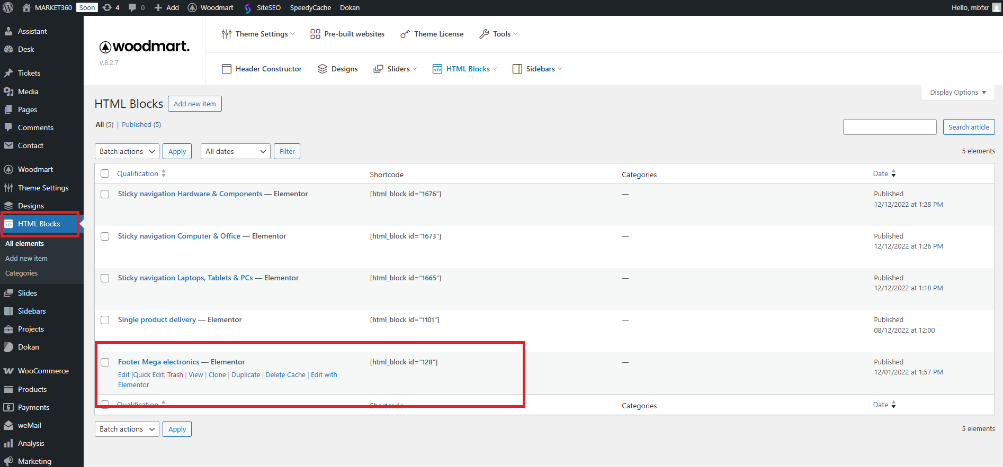The image size is (1003, 467).
Task: Select Categories submenu under HTML Blocks
Action: pos(21,273)
